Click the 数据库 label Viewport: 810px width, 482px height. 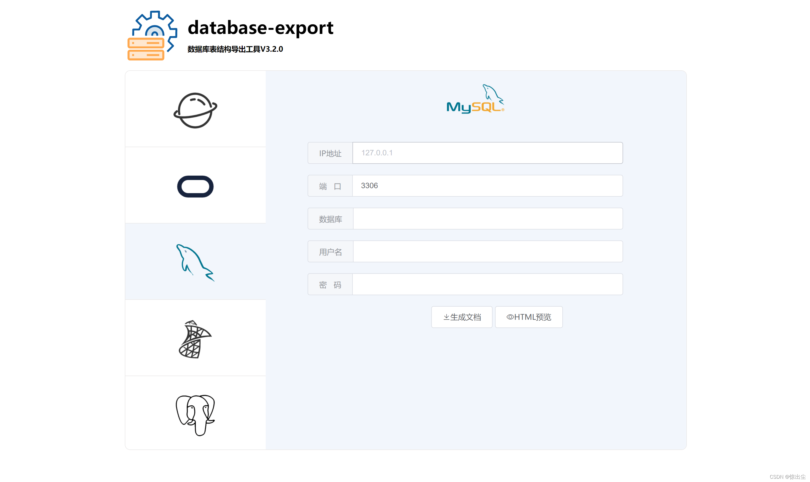tap(331, 219)
